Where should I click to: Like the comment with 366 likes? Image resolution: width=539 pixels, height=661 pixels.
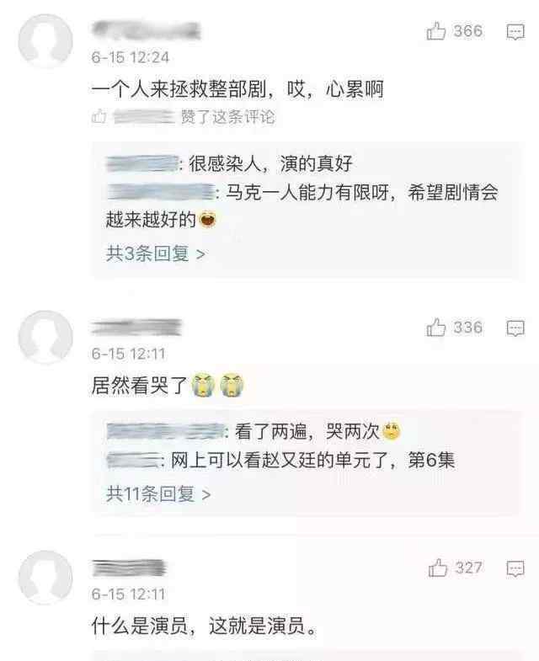tap(436, 31)
